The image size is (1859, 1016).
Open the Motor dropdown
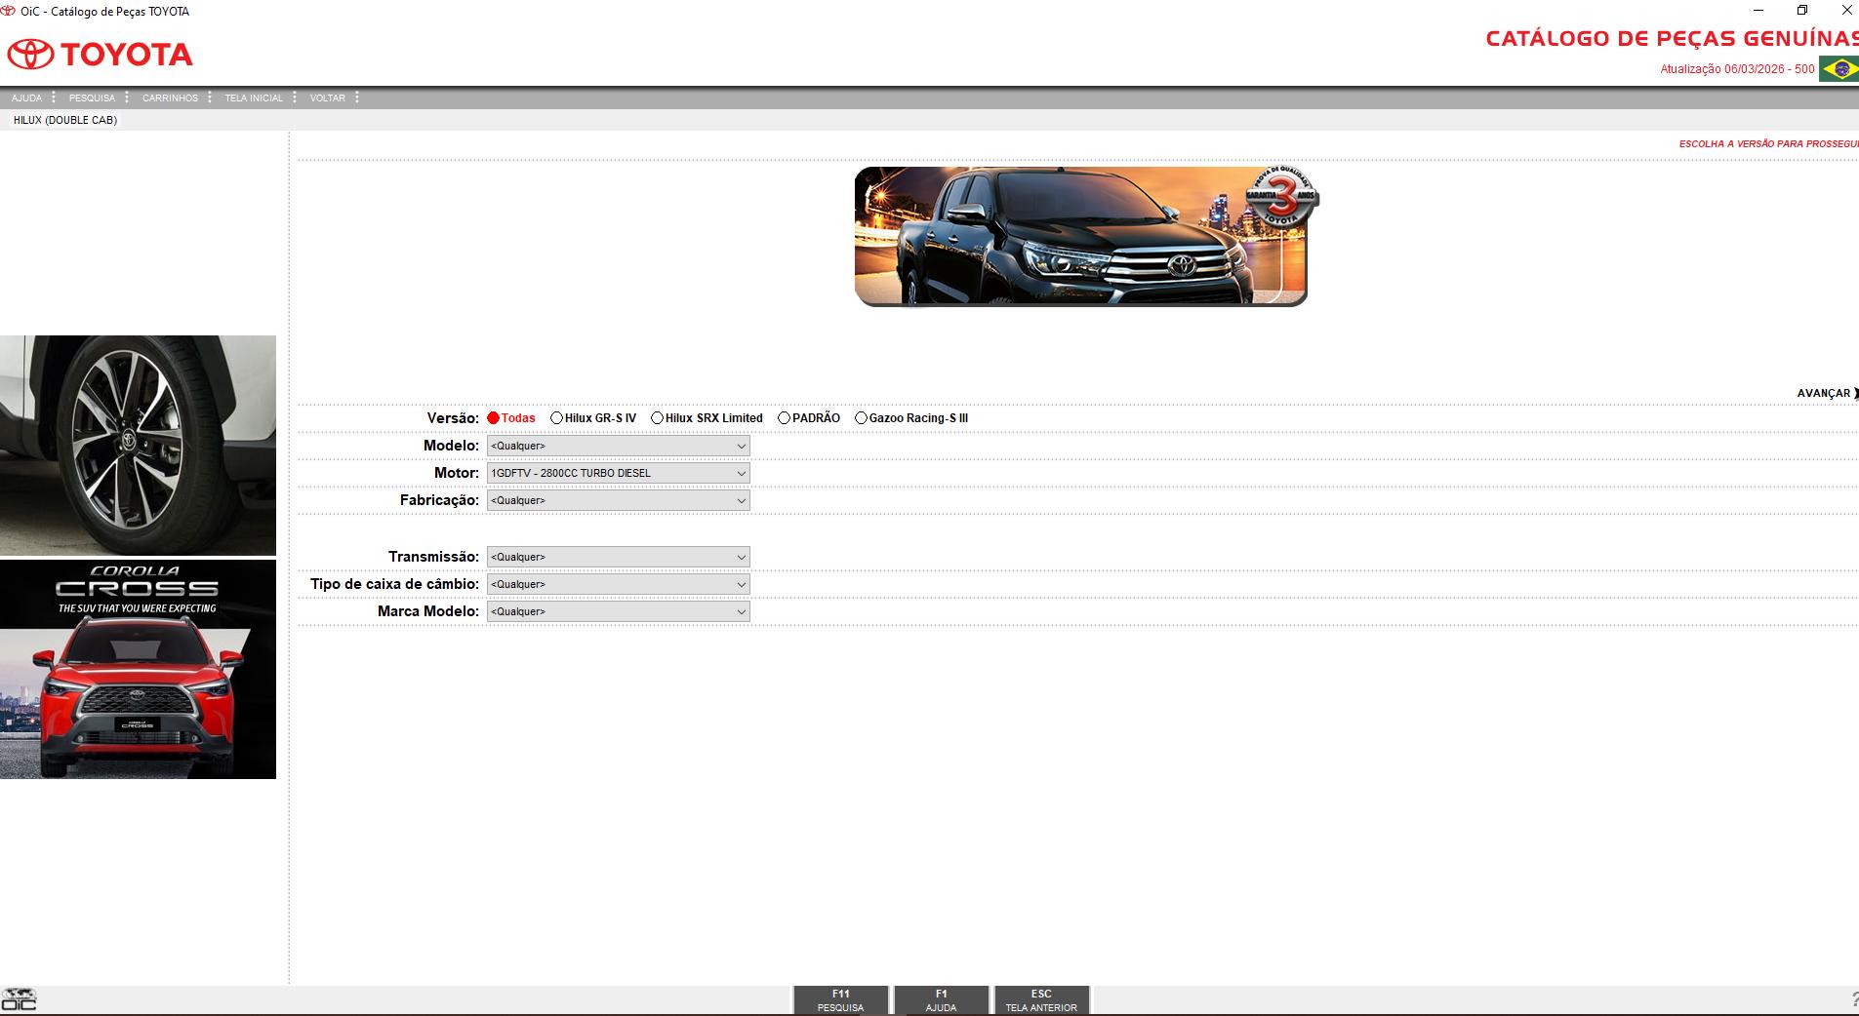pos(618,473)
